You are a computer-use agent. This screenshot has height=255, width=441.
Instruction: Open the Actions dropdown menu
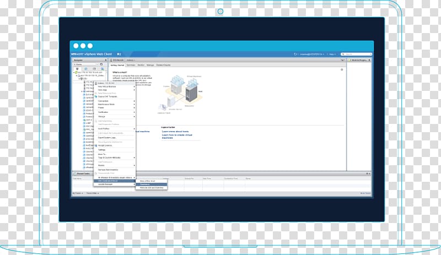[131, 60]
